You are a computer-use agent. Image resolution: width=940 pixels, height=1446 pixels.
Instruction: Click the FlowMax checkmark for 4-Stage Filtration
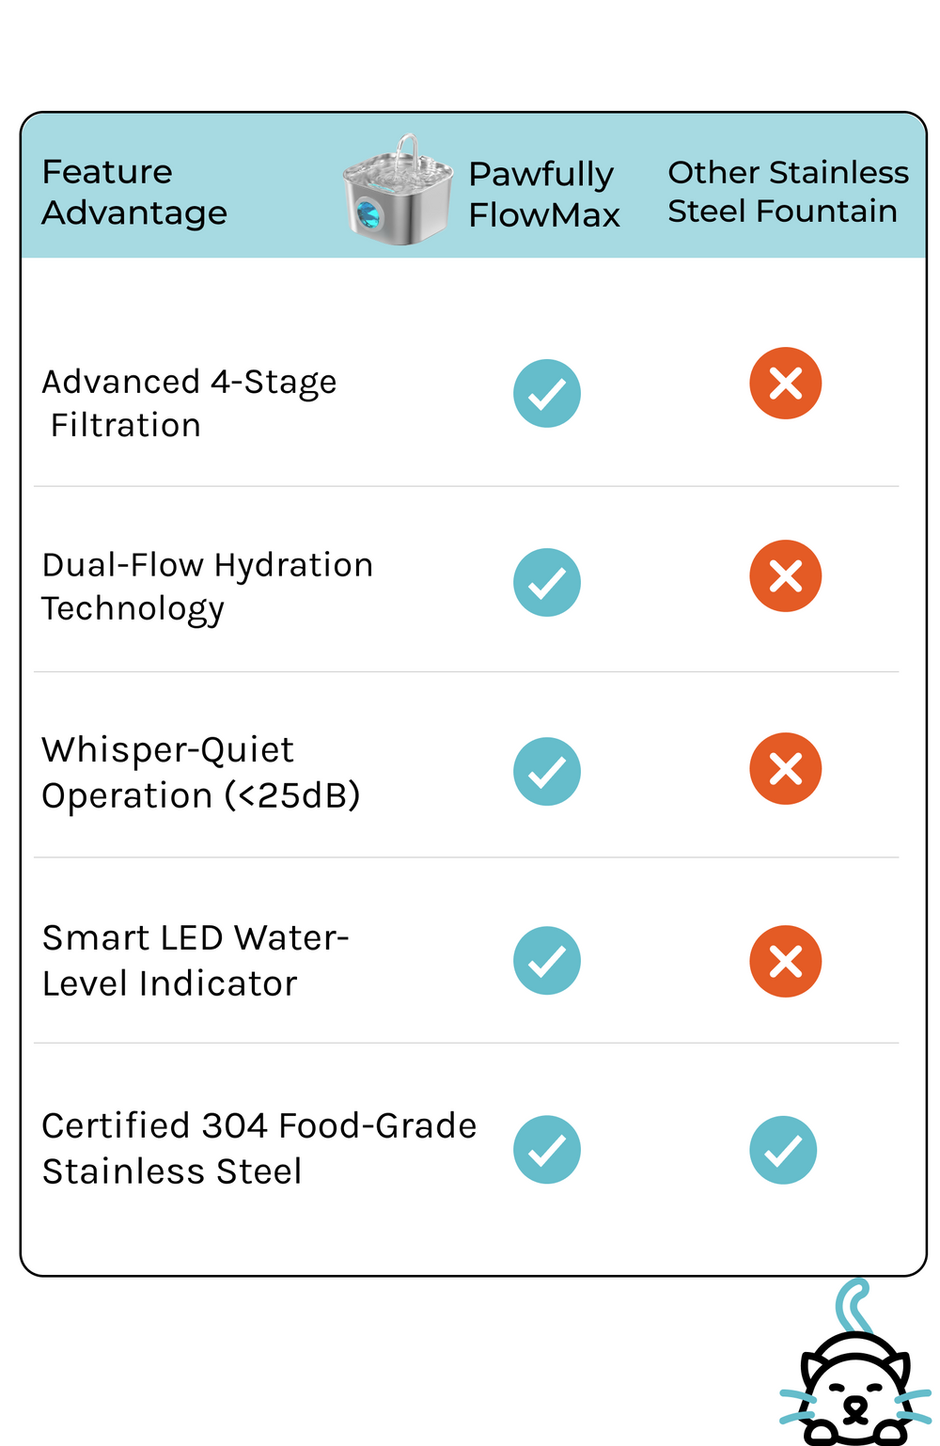click(547, 394)
